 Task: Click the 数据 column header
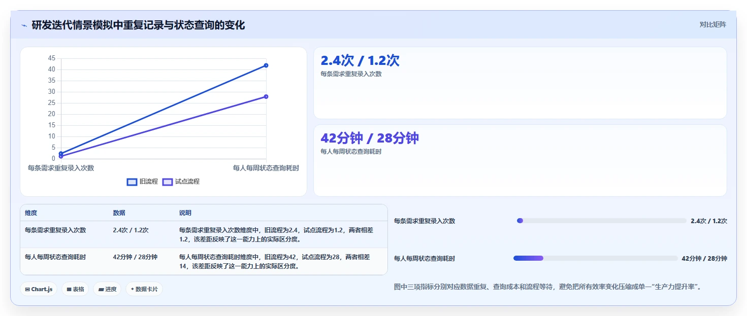click(x=119, y=213)
